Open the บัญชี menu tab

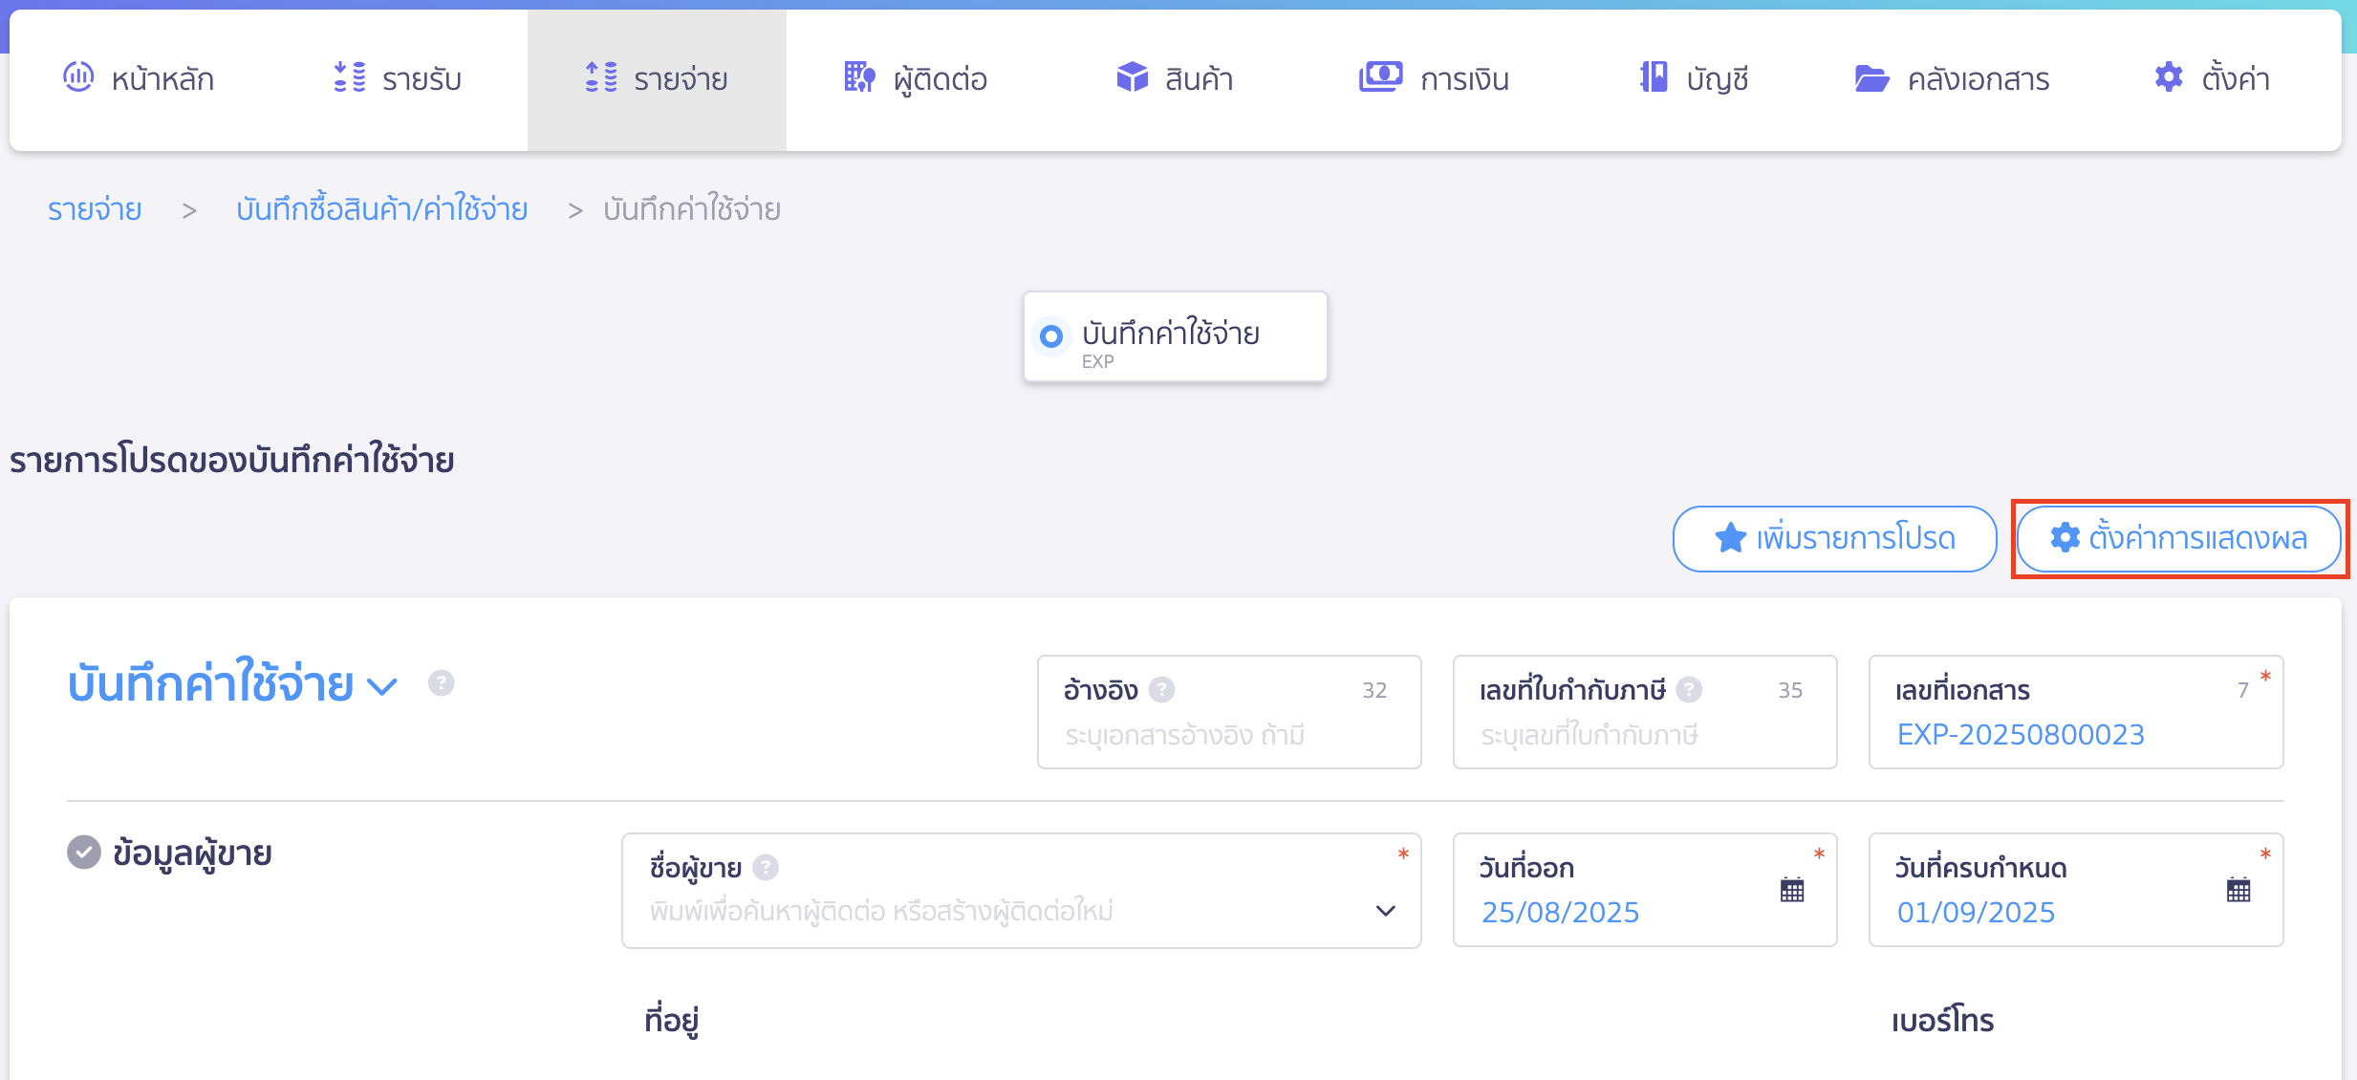coord(1694,78)
